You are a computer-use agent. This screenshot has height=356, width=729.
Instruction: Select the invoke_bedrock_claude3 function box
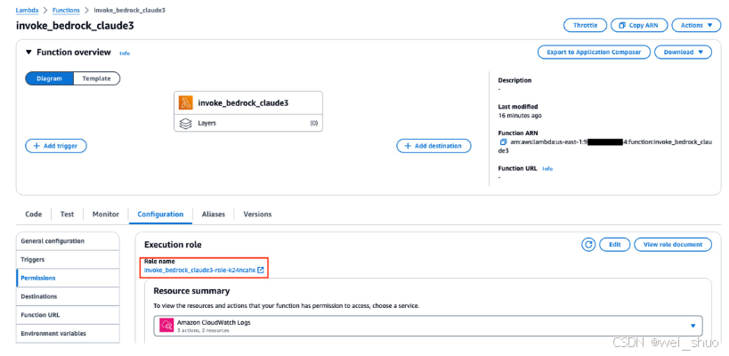click(x=248, y=103)
